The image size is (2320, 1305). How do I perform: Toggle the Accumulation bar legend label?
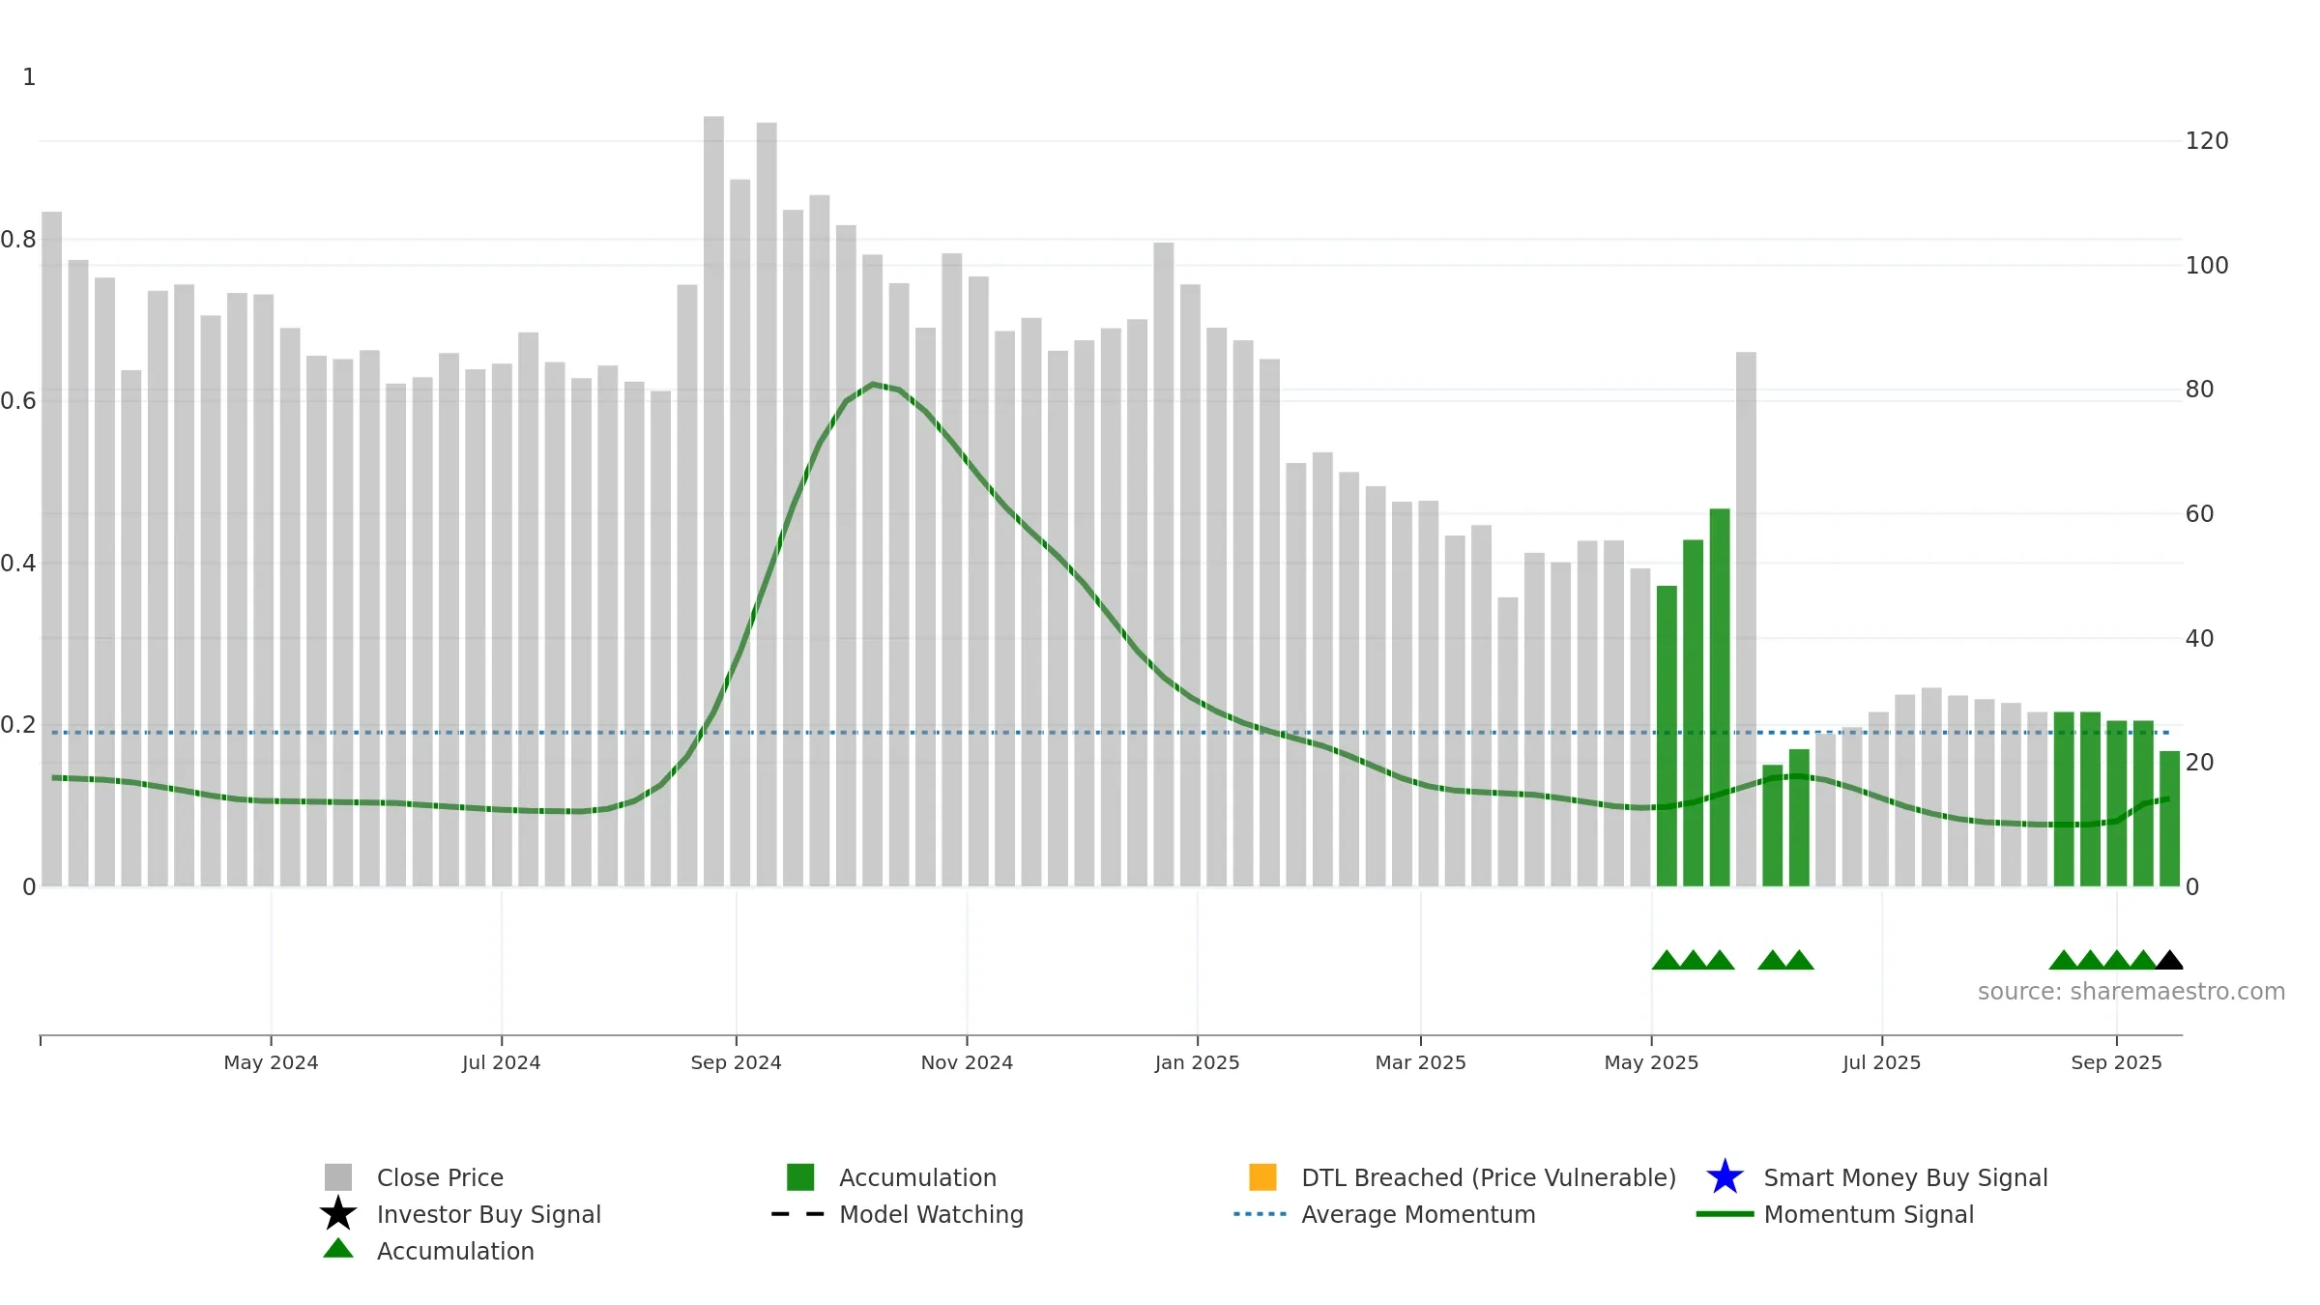coord(917,1177)
